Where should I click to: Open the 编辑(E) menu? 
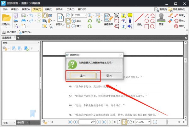14,9
